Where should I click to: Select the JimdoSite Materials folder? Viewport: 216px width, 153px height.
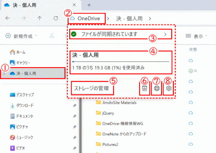[x=116, y=103]
